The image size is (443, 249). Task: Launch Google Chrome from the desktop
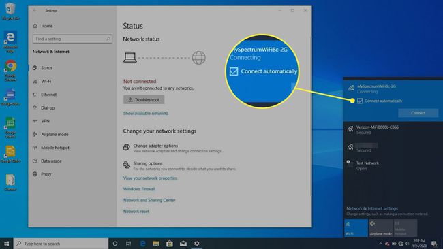point(10,71)
